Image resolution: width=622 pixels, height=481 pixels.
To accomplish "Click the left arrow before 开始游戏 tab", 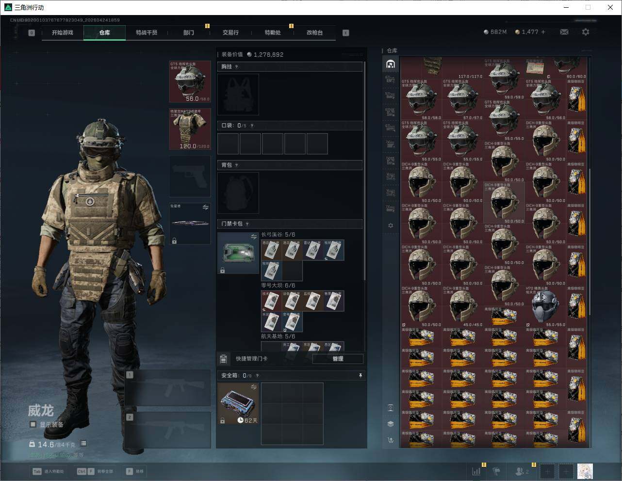I will pos(32,33).
